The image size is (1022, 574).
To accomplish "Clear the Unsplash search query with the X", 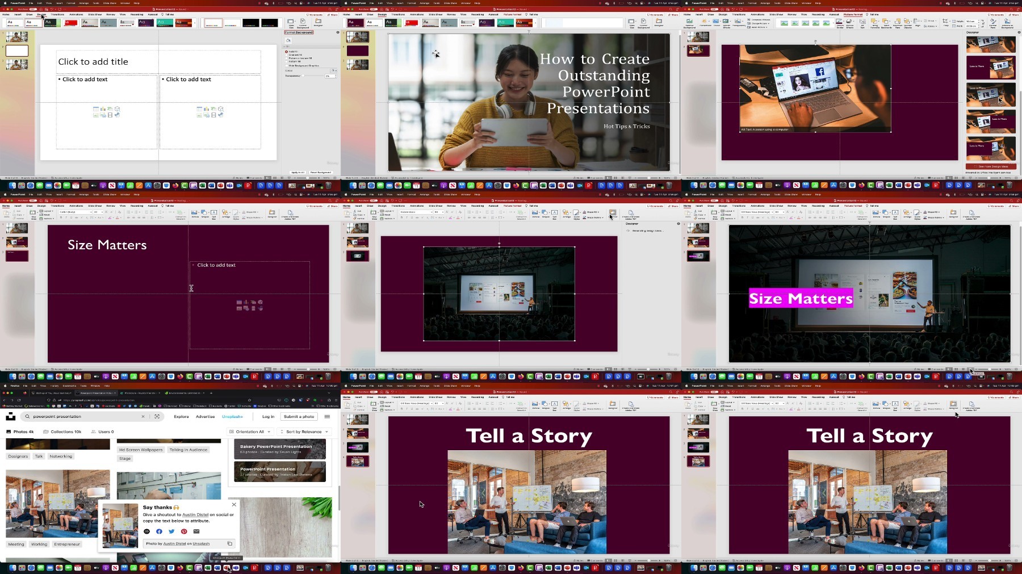I will point(143,417).
